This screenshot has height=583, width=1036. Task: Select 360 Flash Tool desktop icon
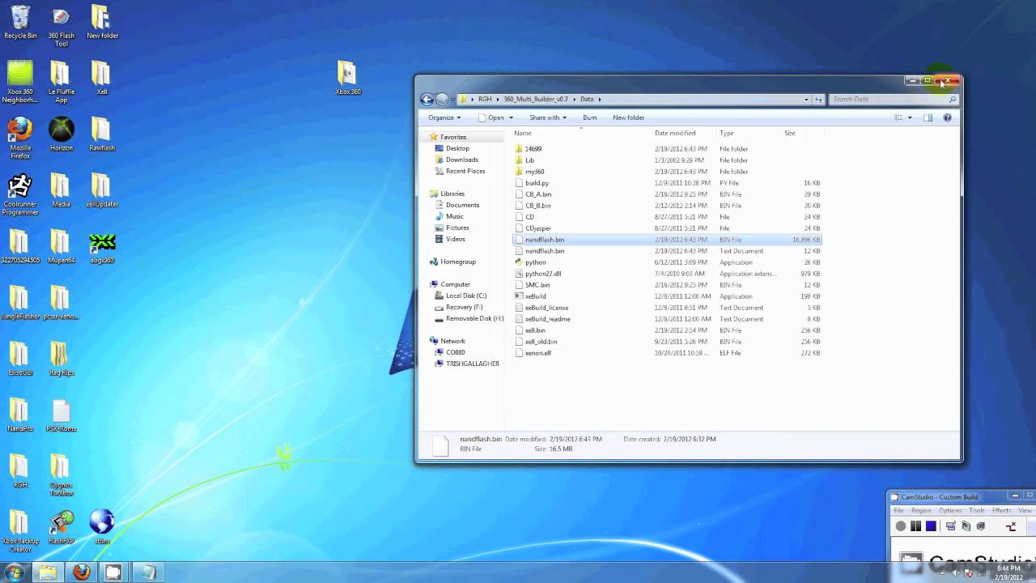[61, 27]
